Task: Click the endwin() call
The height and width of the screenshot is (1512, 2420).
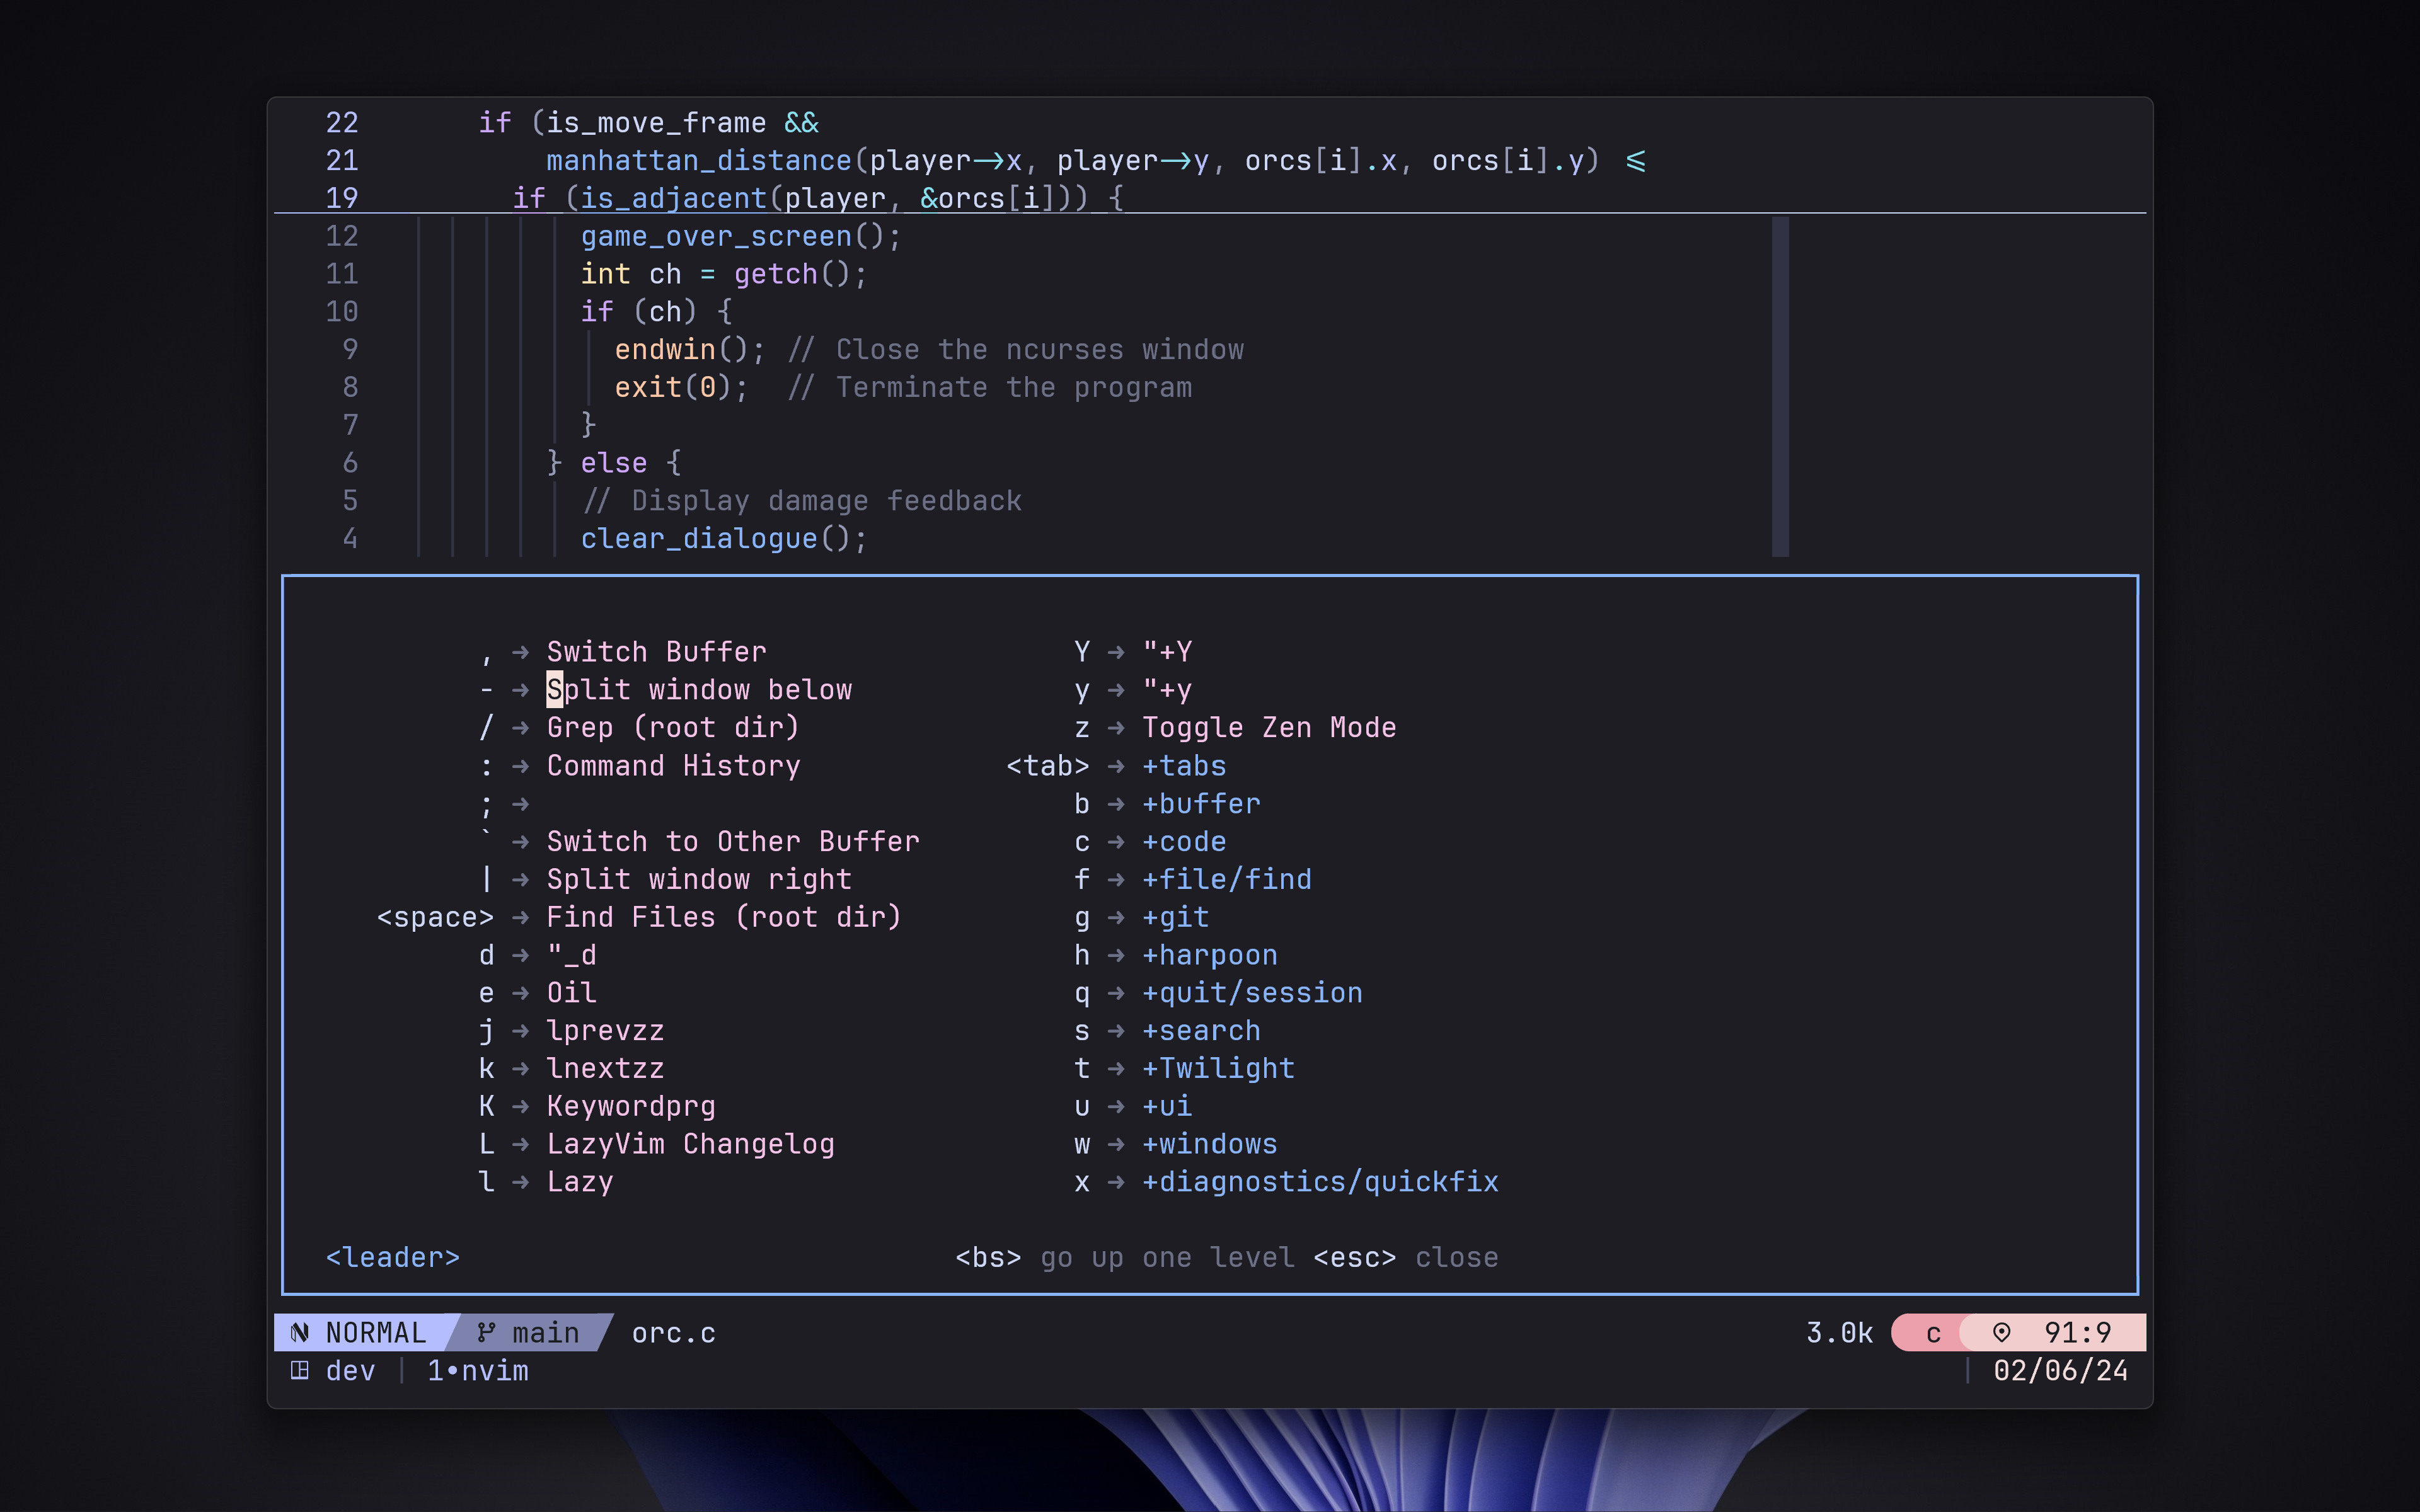Action: (690, 350)
